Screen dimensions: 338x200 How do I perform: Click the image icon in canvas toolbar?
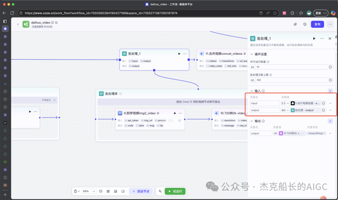(115, 191)
